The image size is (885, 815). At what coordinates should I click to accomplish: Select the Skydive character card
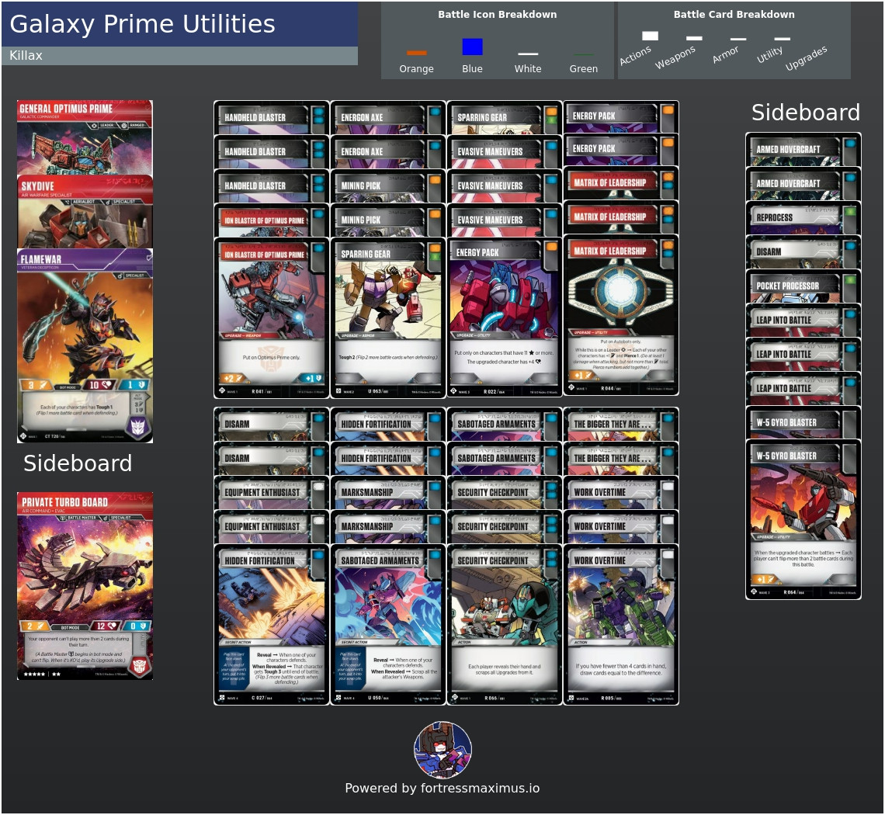85,212
